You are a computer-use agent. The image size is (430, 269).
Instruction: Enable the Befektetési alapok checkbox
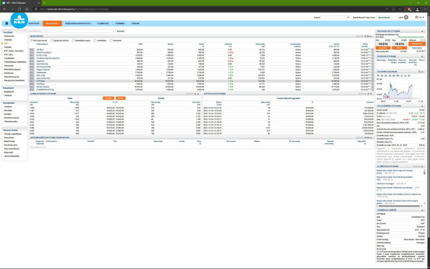(73, 40)
